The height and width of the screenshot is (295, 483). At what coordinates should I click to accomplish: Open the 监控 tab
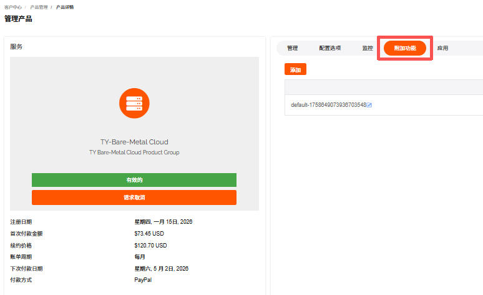pos(368,48)
